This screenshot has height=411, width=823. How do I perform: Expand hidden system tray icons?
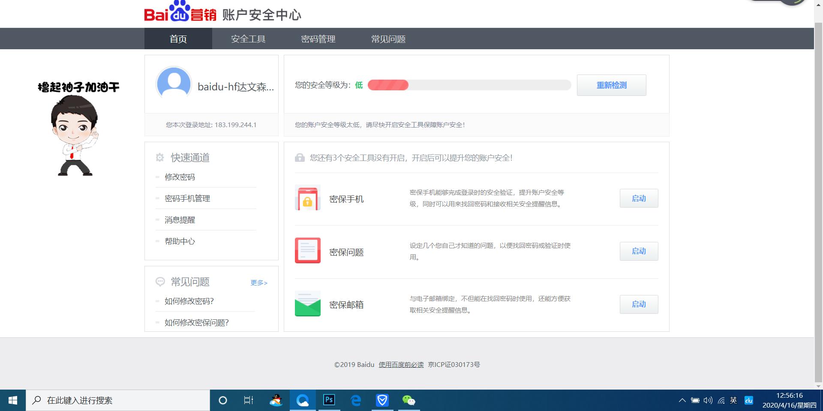(x=682, y=400)
